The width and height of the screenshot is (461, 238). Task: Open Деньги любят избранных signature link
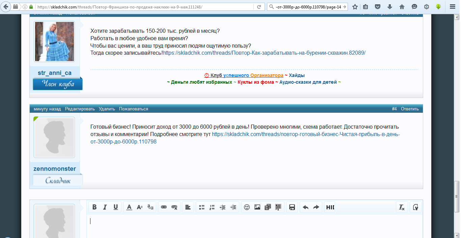pyautogui.click(x=201, y=82)
